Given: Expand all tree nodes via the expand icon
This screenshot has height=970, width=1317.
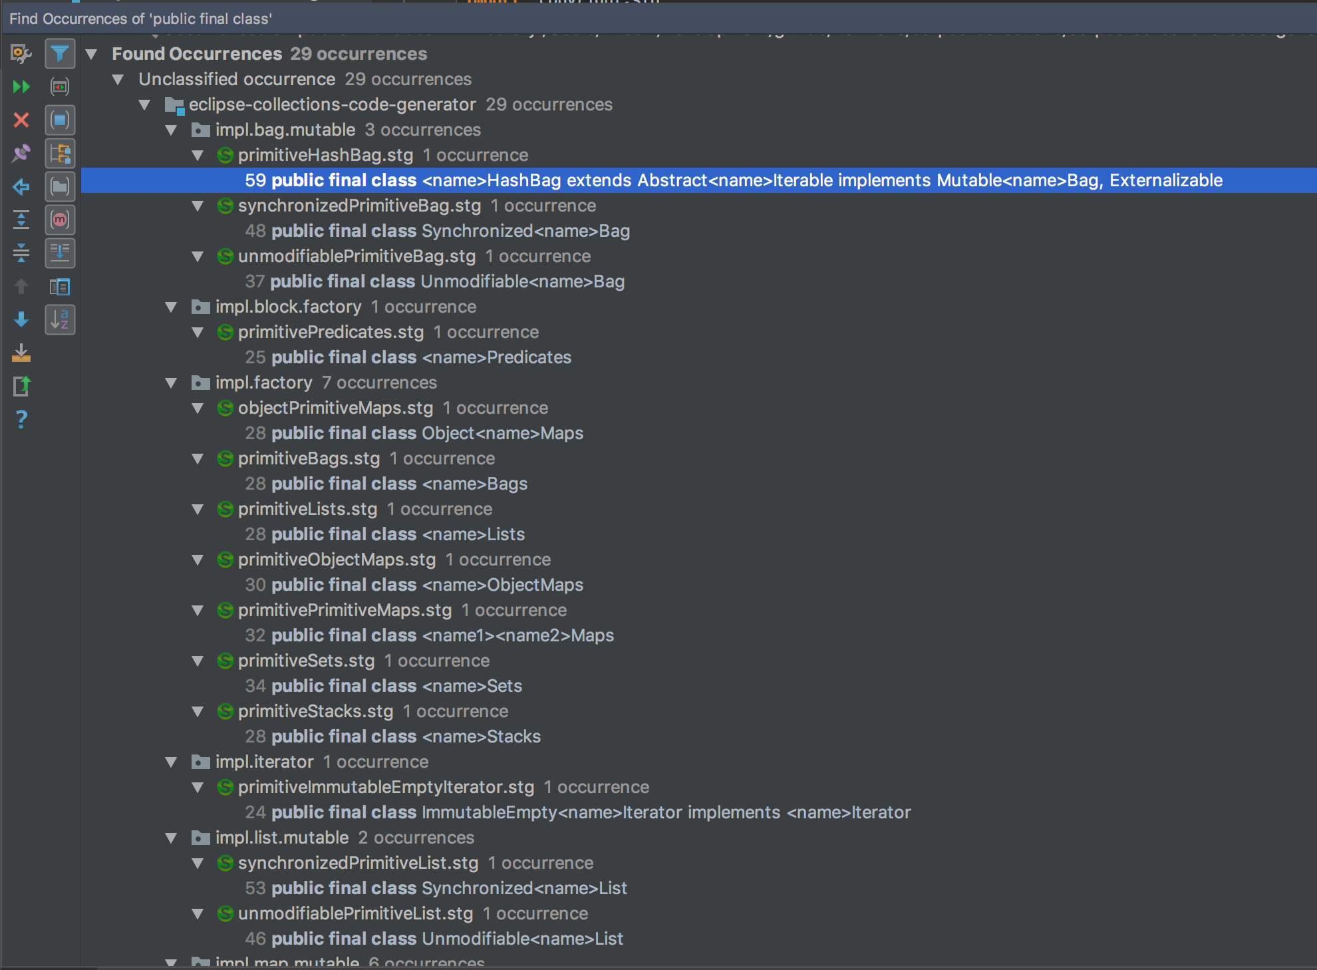Looking at the screenshot, I should (x=22, y=220).
